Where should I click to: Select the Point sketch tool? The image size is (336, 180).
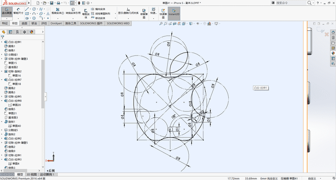coord(48,18)
